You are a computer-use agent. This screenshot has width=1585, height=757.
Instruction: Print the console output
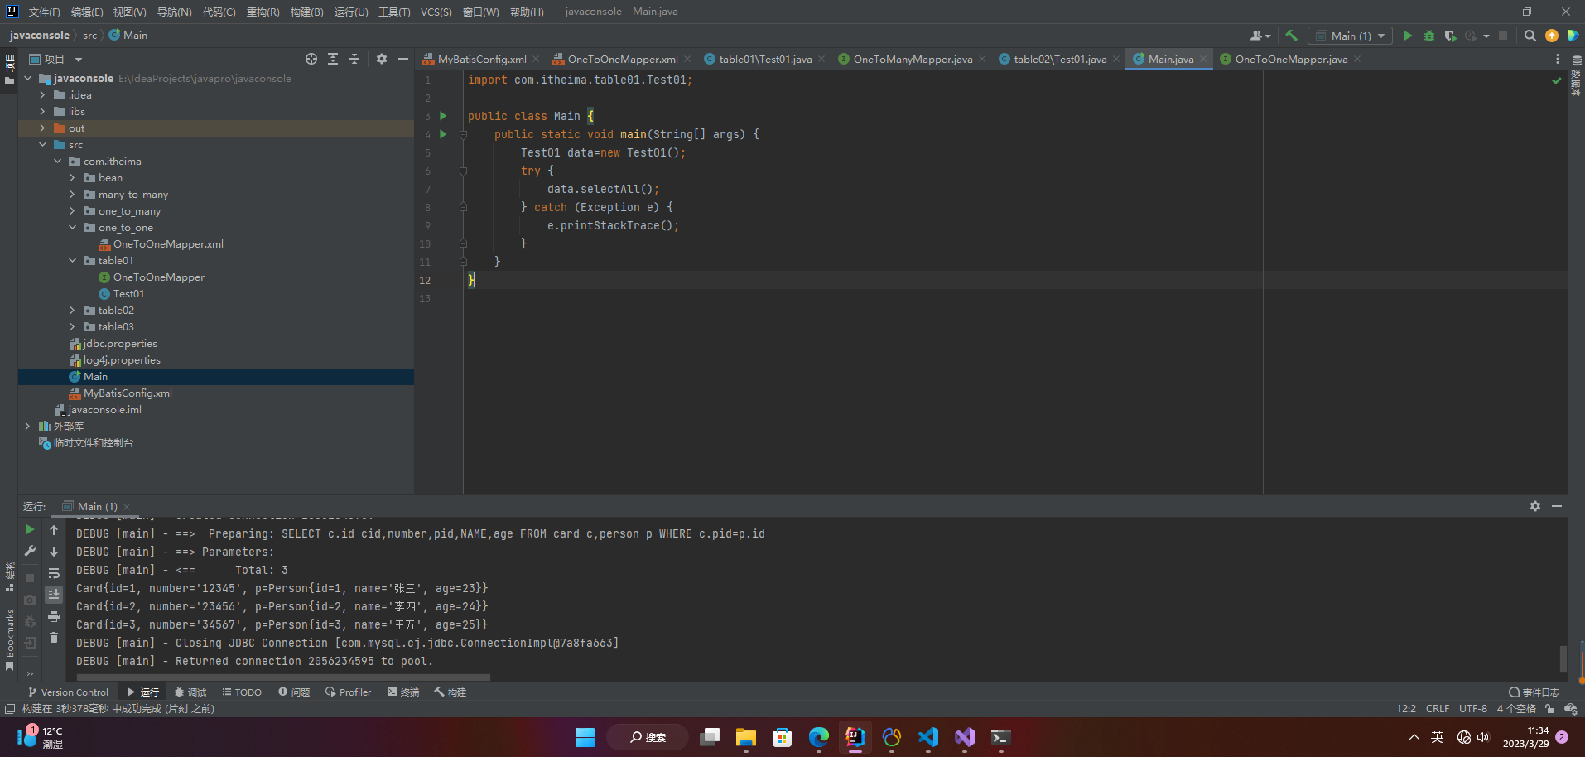(54, 616)
